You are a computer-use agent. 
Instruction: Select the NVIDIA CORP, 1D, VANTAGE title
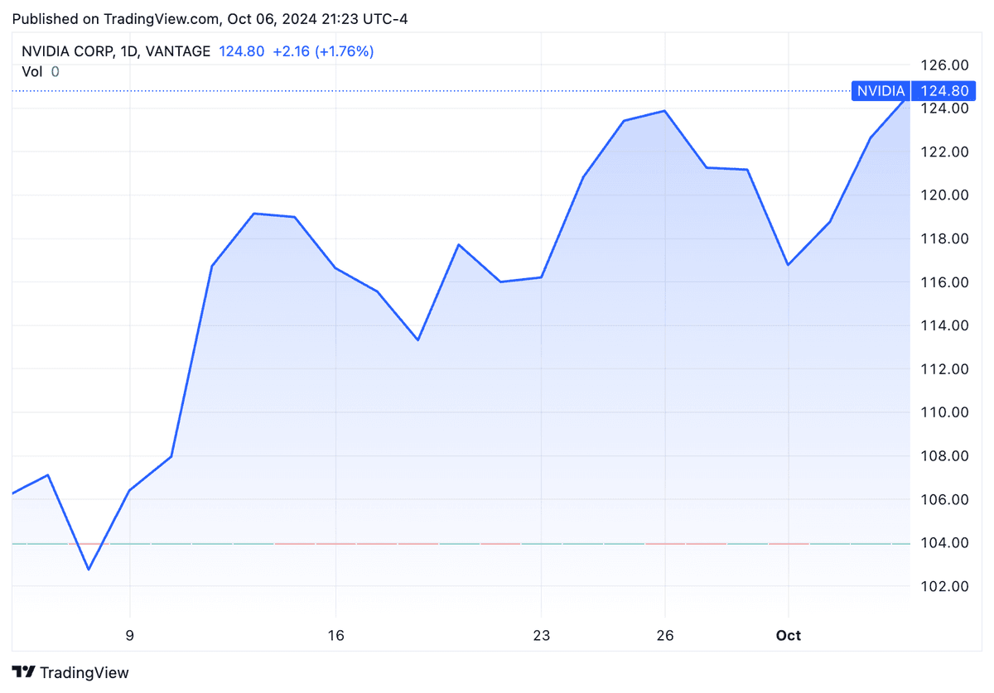pos(116,51)
